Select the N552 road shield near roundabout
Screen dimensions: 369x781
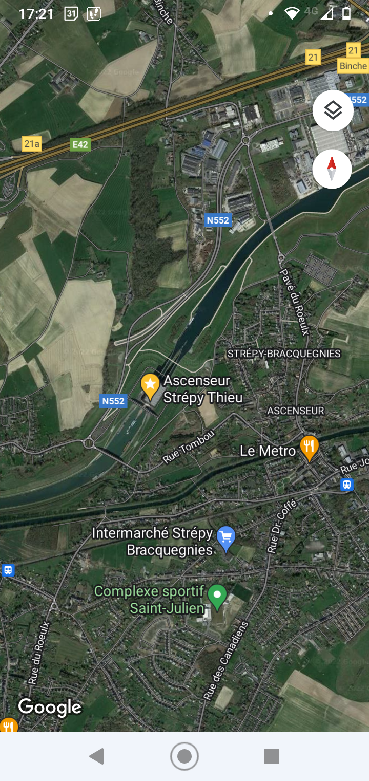point(113,401)
